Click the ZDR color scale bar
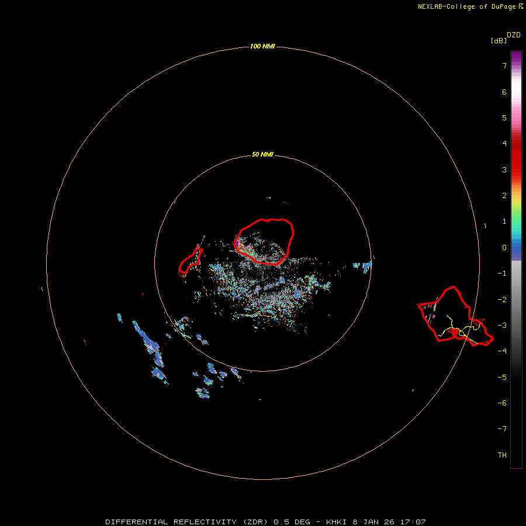Viewport: 526px width, 526px height. click(516, 259)
